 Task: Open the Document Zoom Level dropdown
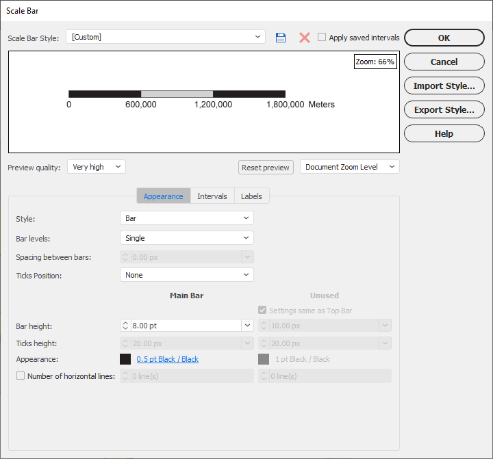[x=349, y=167]
